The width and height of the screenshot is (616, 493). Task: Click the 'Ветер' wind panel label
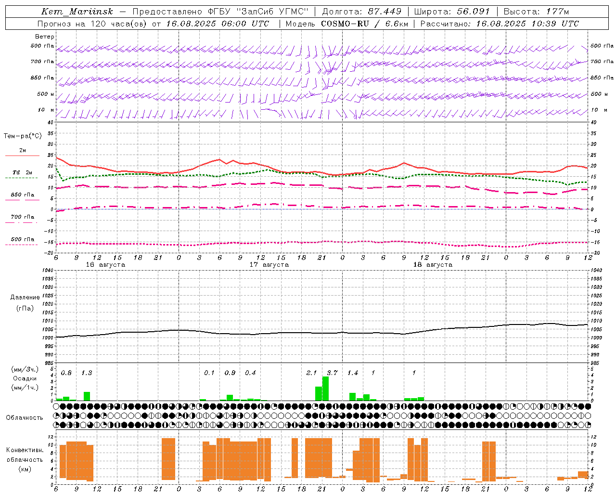pyautogui.click(x=45, y=37)
